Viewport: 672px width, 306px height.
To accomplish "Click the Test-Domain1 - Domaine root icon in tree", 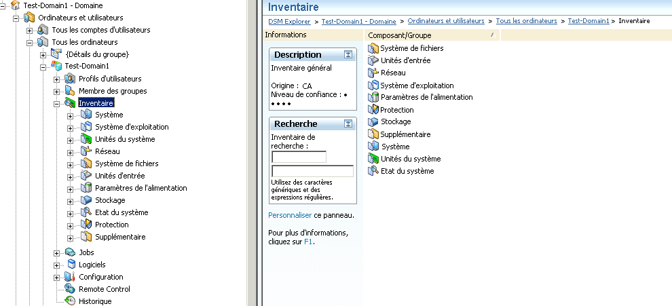I will click(x=16, y=5).
